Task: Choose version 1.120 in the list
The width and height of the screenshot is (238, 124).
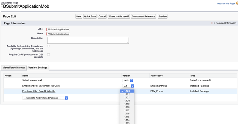Action: (x=127, y=100)
